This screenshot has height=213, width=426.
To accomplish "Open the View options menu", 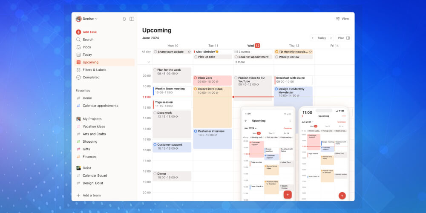I will point(343,19).
